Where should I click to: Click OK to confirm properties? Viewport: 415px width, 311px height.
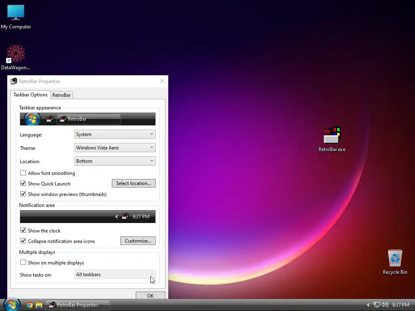[x=150, y=295]
